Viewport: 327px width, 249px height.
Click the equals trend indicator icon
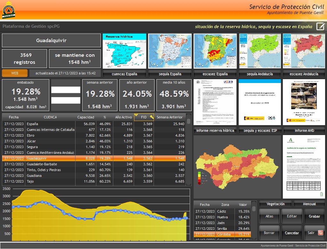[66, 95]
